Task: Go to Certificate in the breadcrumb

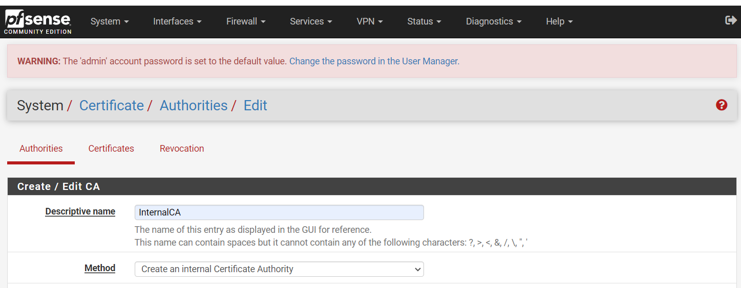Action: coord(112,106)
